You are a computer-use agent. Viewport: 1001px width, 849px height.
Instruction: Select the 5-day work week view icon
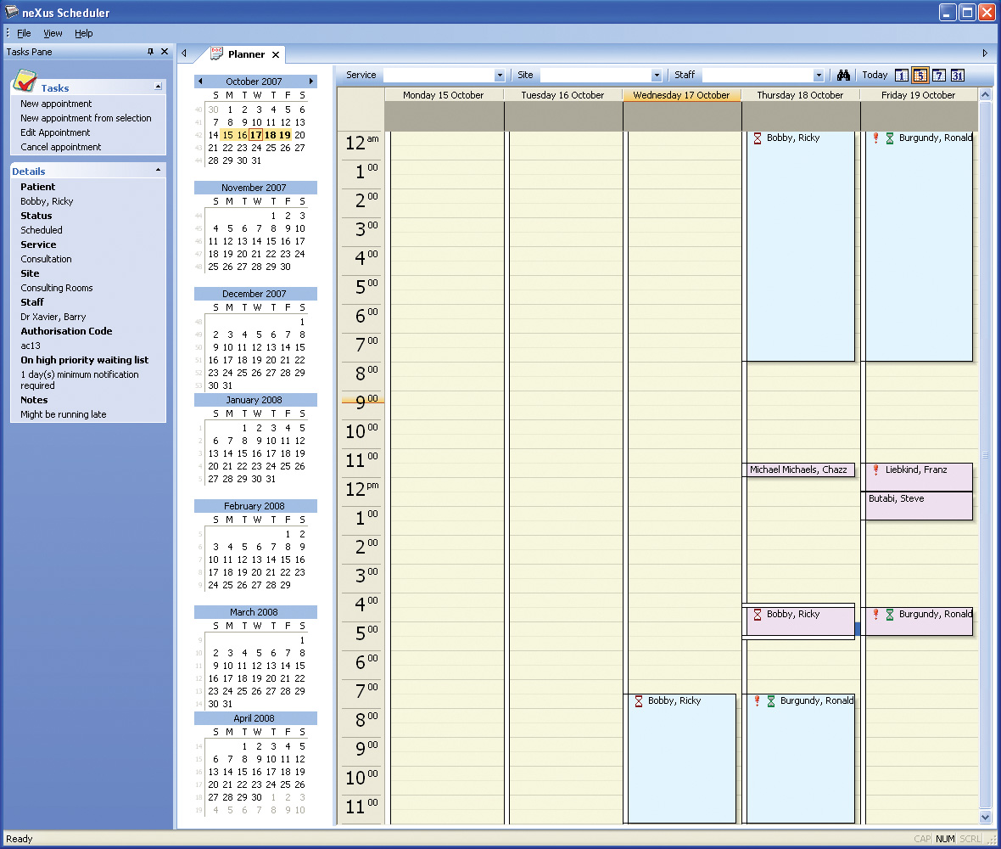click(x=920, y=76)
